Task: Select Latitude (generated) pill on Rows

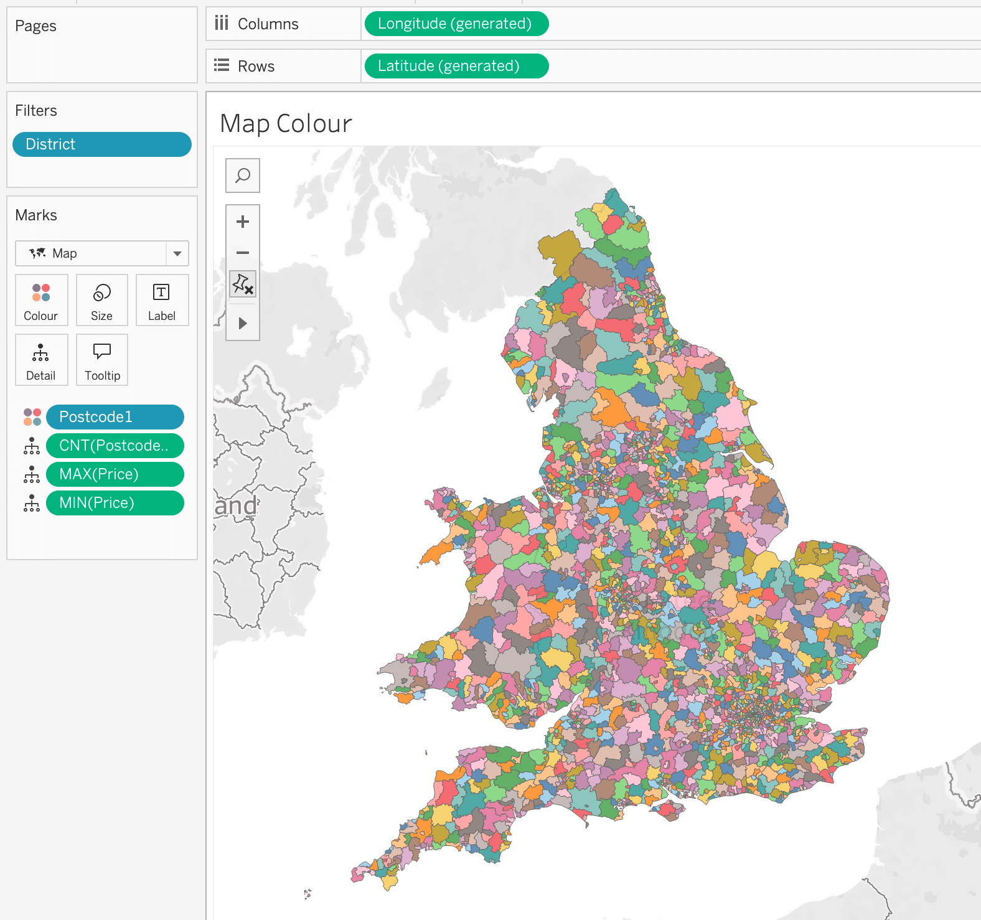Action: coord(456,66)
